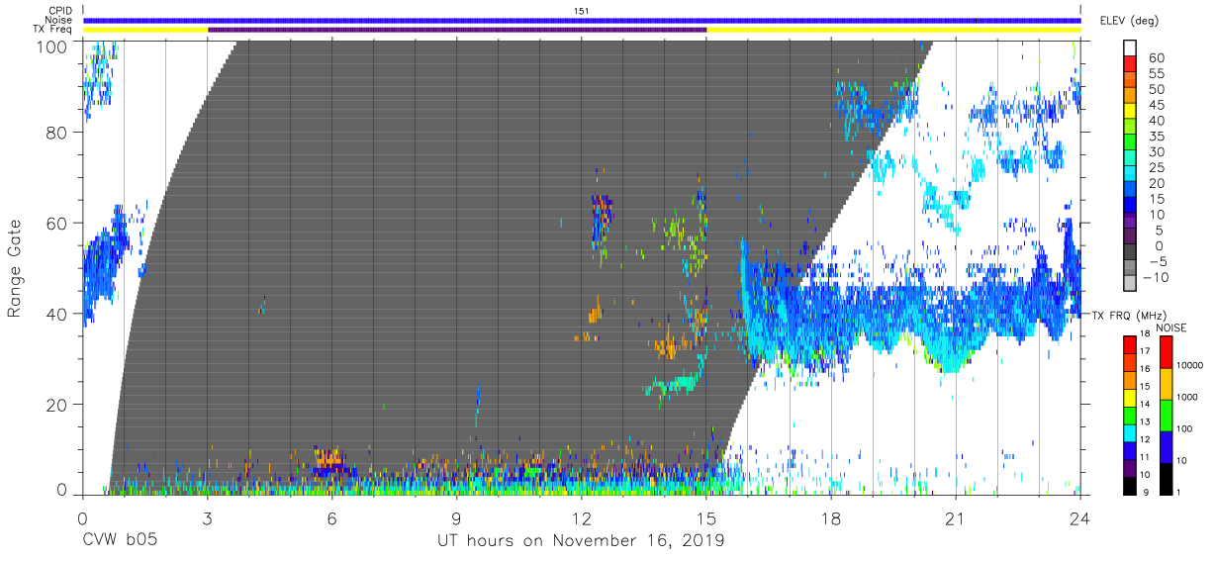Click the 12 hour tick label

(x=582, y=516)
